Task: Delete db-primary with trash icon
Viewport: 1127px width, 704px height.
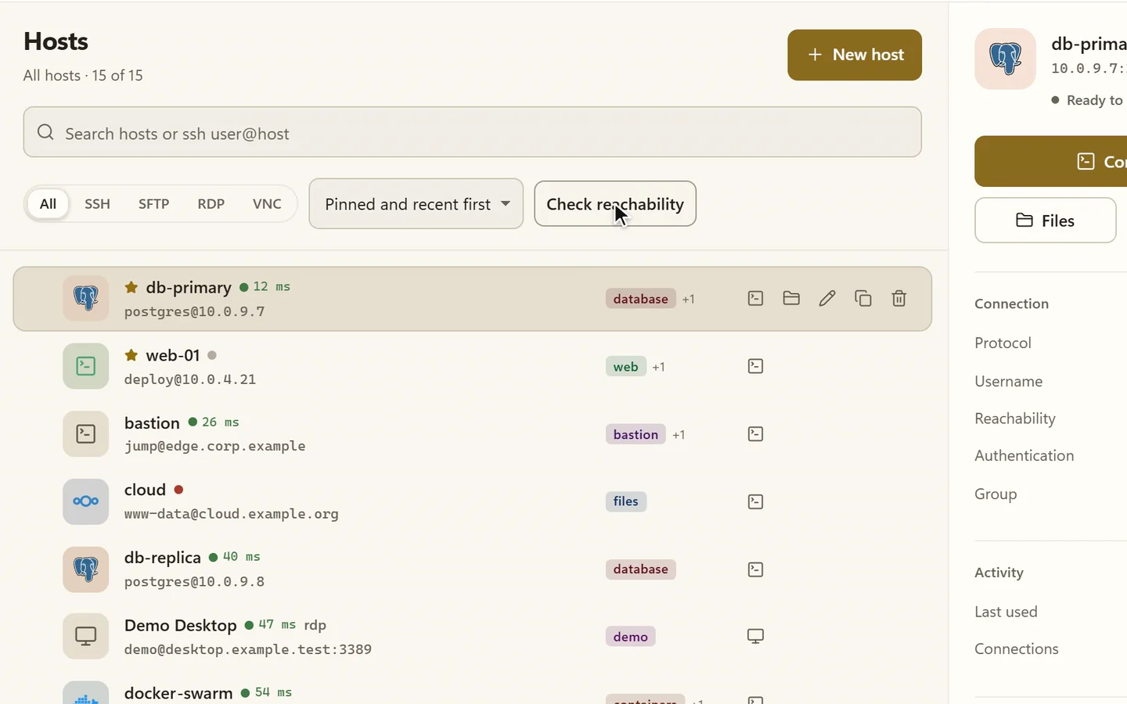Action: pyautogui.click(x=899, y=298)
